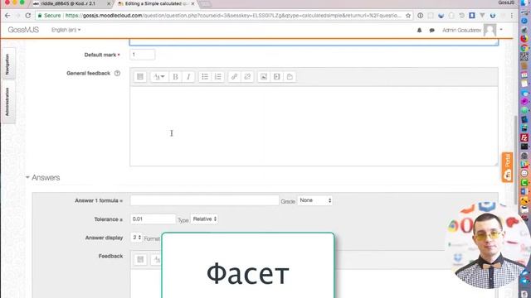Close the Editing a Simple calculated tab
The image size is (531, 298).
(192, 3)
